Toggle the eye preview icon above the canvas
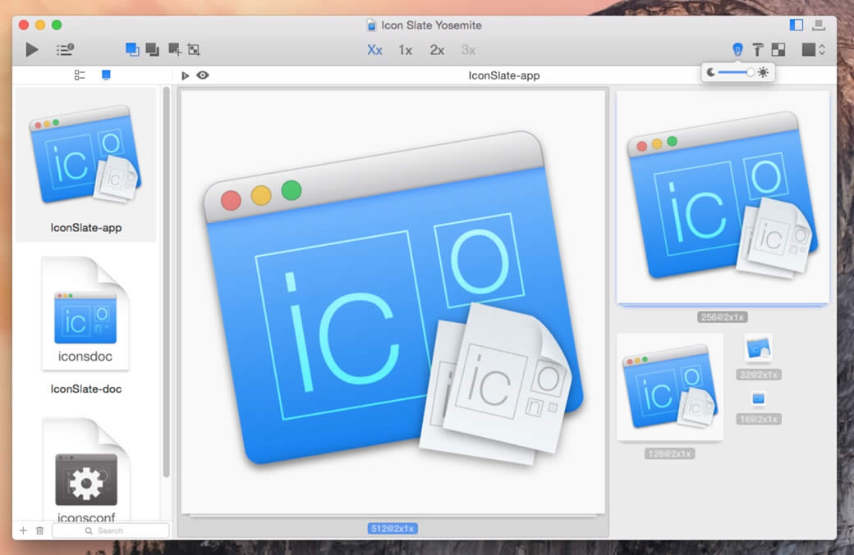 click(203, 75)
